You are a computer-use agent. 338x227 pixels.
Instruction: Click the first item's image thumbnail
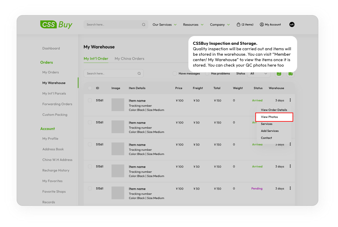118,105
